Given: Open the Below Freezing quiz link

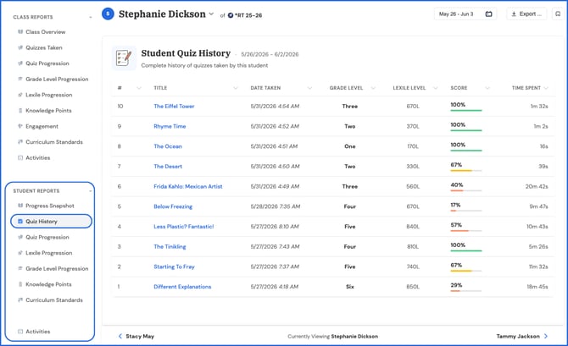Looking at the screenshot, I should [173, 206].
